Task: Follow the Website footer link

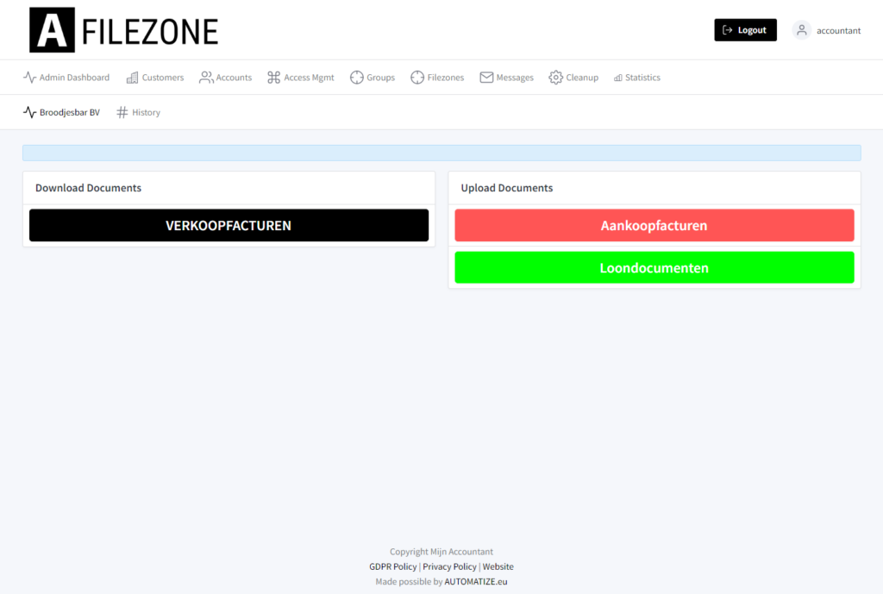Action: pyautogui.click(x=498, y=566)
